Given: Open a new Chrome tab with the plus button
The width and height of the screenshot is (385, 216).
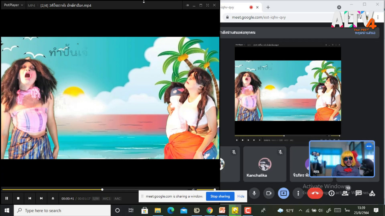Looking at the screenshot, I should click(268, 7).
